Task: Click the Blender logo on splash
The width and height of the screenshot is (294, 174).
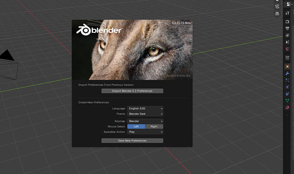Action: pyautogui.click(x=99, y=30)
